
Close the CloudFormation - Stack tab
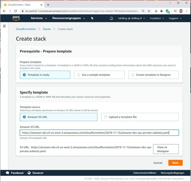pyautogui.click(x=41, y=5)
